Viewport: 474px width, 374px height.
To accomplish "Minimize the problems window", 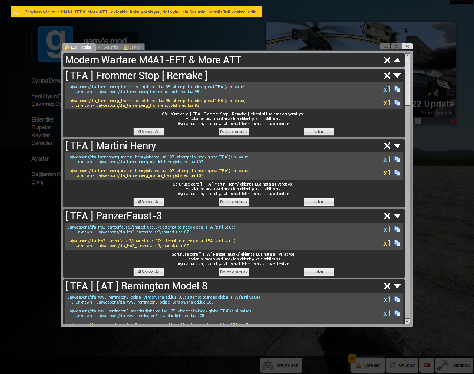I will click(386, 46).
